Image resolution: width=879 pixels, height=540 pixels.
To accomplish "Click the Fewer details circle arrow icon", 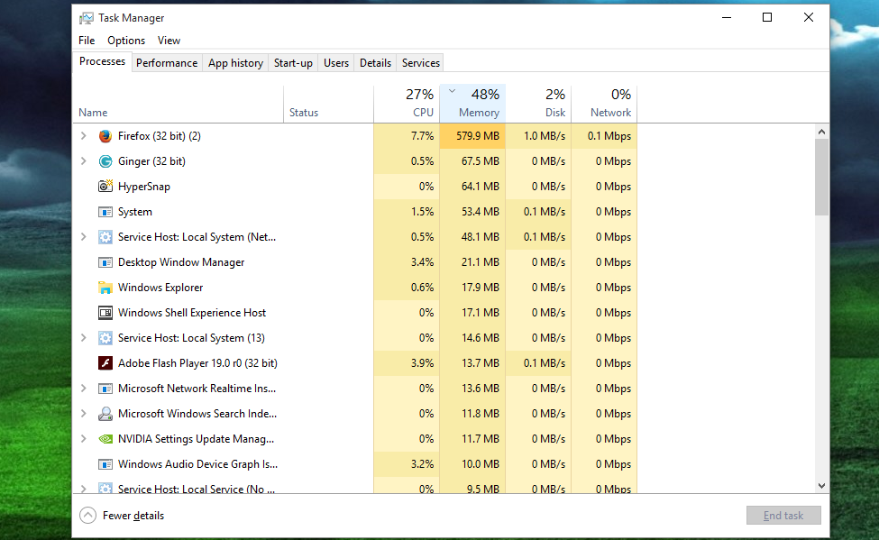I will pyautogui.click(x=88, y=516).
